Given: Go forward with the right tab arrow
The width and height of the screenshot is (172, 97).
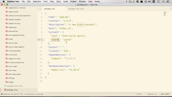Looking at the screenshot, I should tap(41, 9).
